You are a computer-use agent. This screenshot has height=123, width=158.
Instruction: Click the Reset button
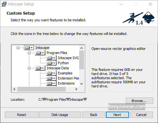22,115
